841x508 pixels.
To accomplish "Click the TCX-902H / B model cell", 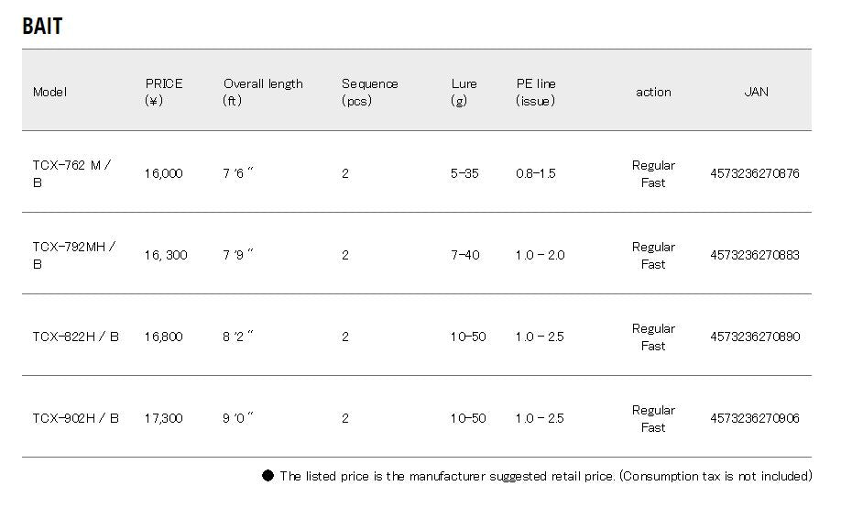I will point(76,418).
